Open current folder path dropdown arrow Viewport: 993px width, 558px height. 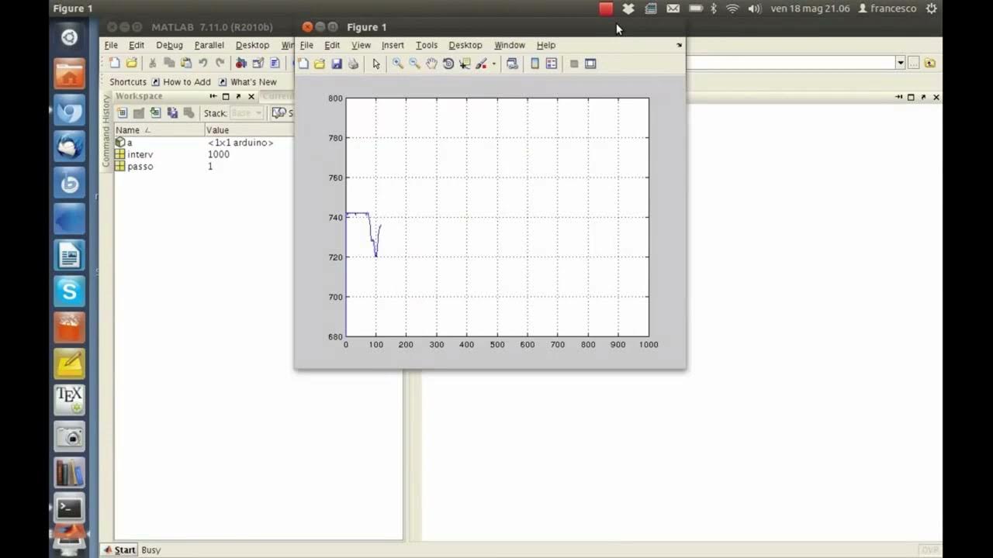(901, 63)
